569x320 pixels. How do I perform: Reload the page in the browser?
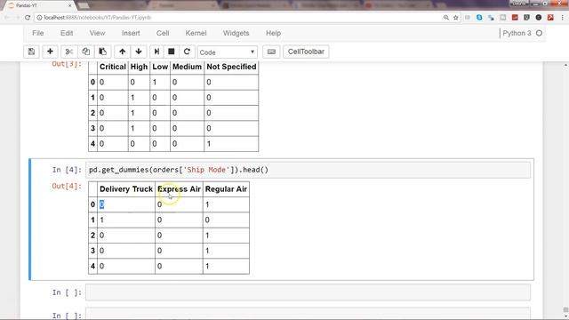[28, 18]
